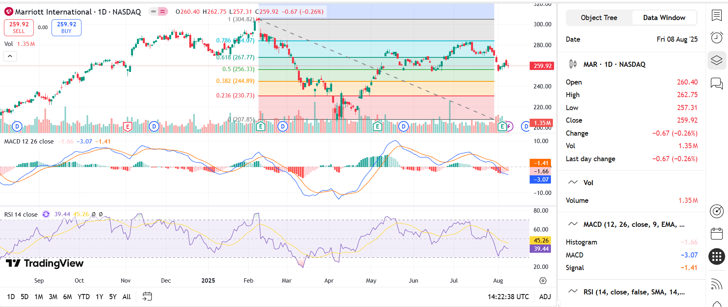Viewport: 728px width, 307px height.
Task: Click the RSI purple refresh icon
Action: 46,214
